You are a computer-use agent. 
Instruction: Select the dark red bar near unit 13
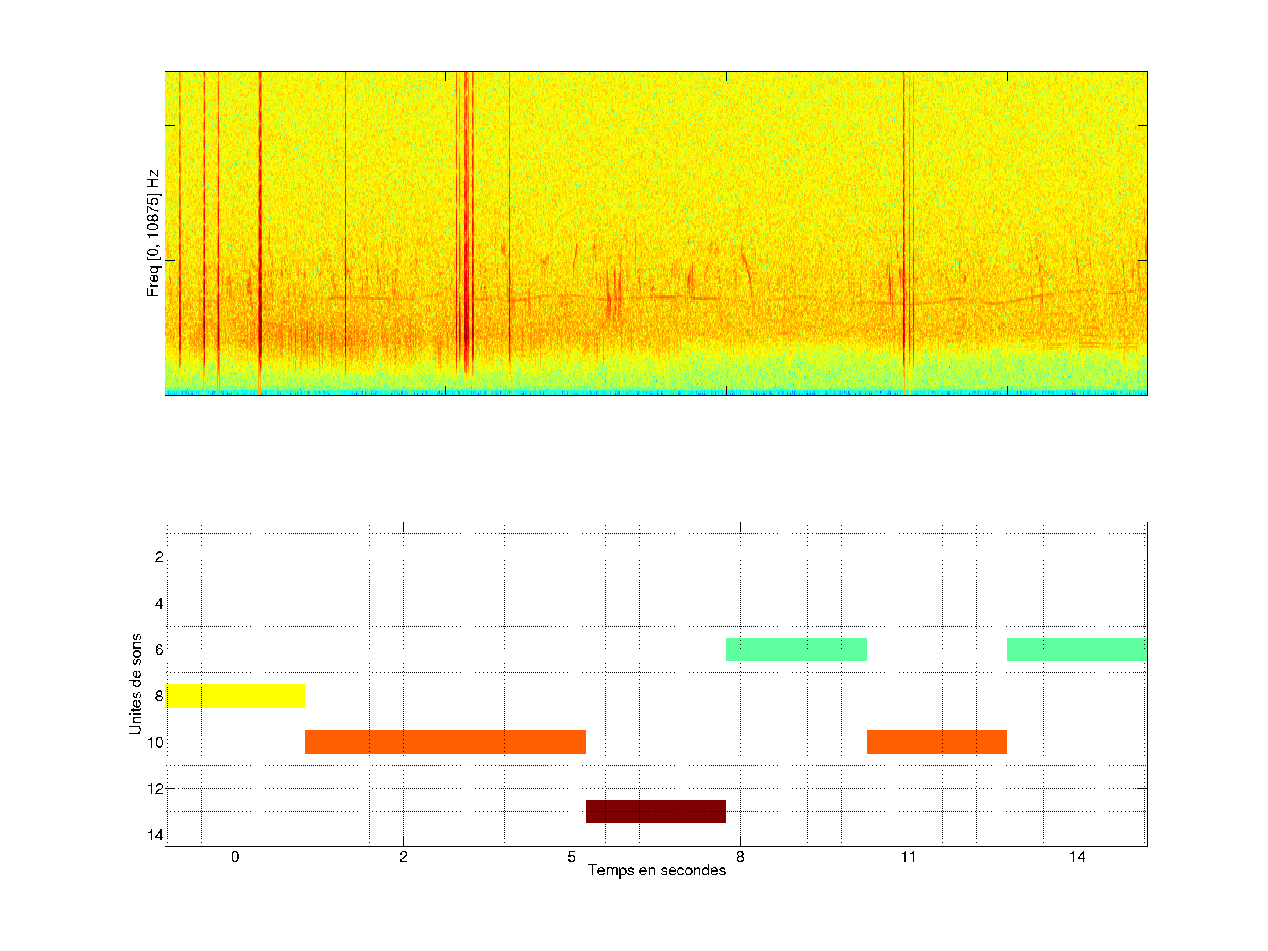tap(656, 811)
